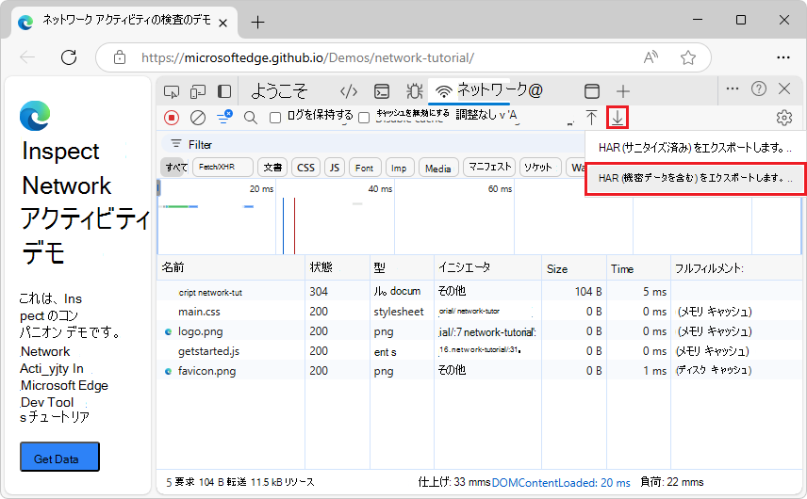Open DevTools customize menu ellipsis
This screenshot has width=807, height=499.
732,89
